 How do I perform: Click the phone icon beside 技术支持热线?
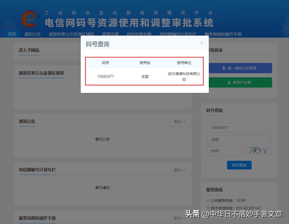coord(208,208)
